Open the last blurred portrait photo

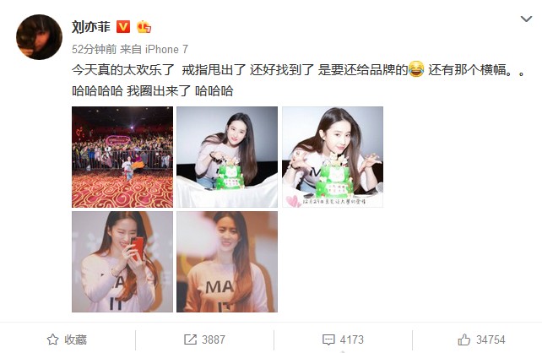(227, 262)
